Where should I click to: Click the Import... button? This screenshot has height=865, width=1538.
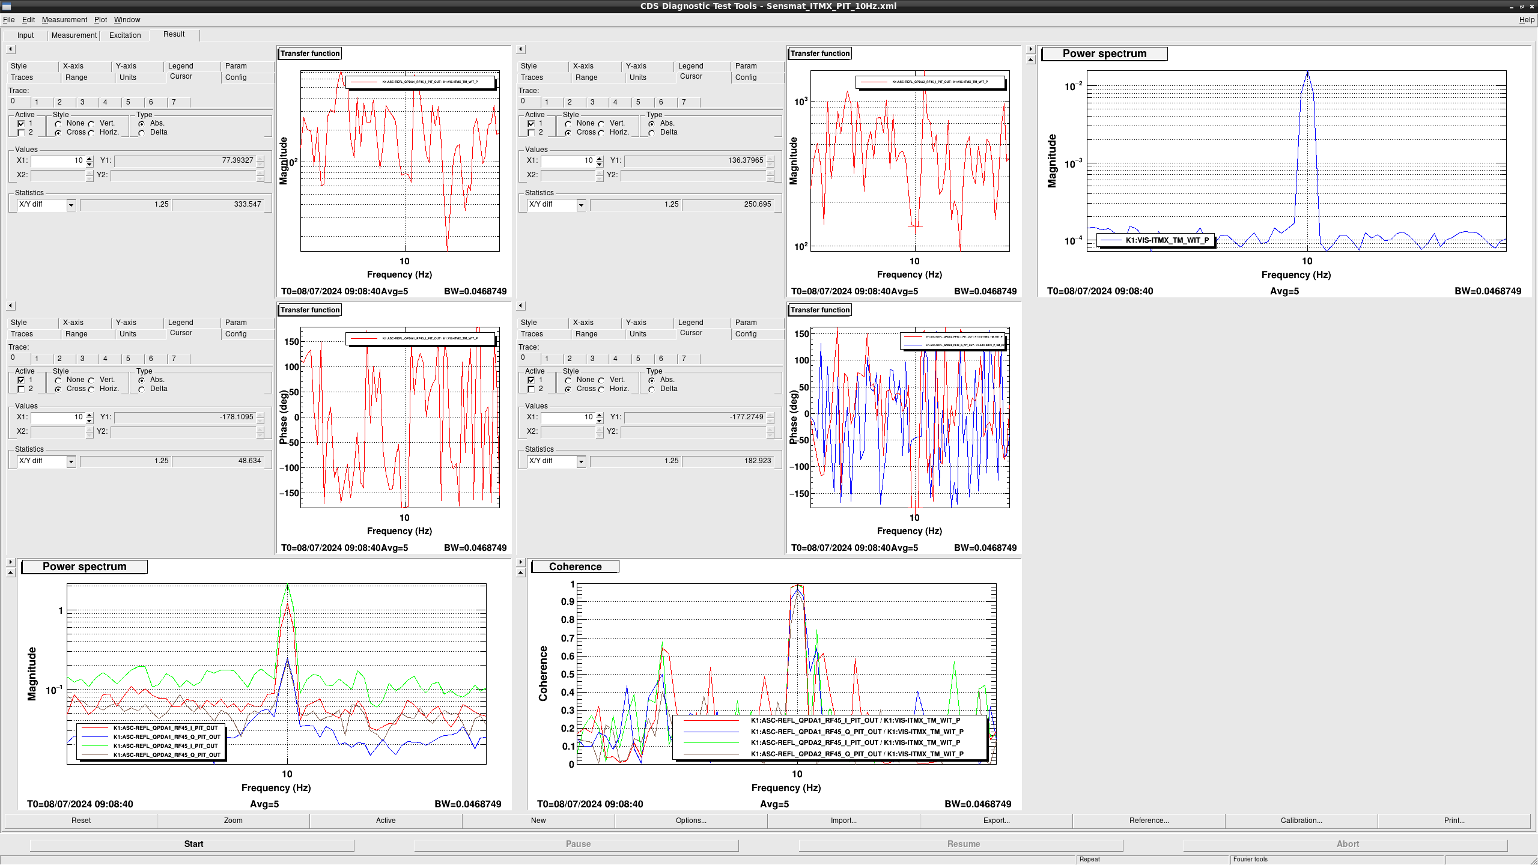[x=843, y=821]
